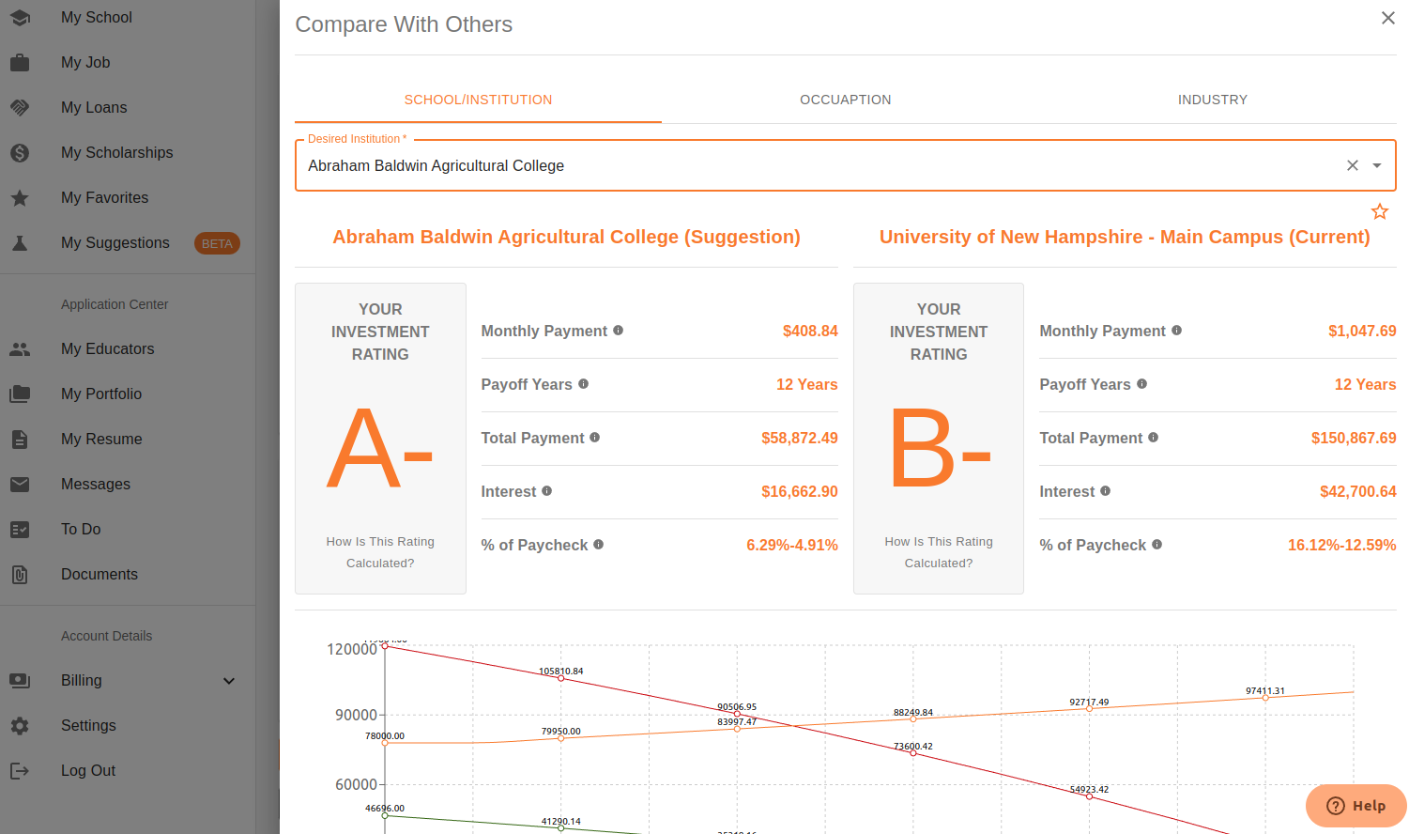Click info icon beside Abraham Baldwin Total Payment
Screen dimensions: 1409x834
(x=595, y=438)
